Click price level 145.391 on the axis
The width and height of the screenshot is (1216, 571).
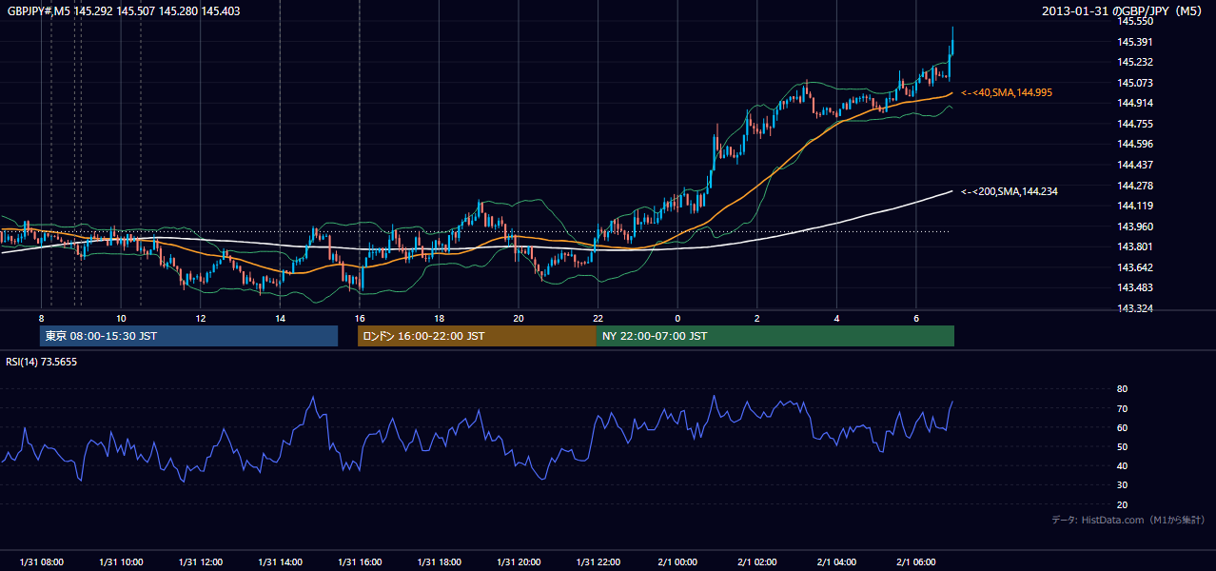pyautogui.click(x=1136, y=42)
